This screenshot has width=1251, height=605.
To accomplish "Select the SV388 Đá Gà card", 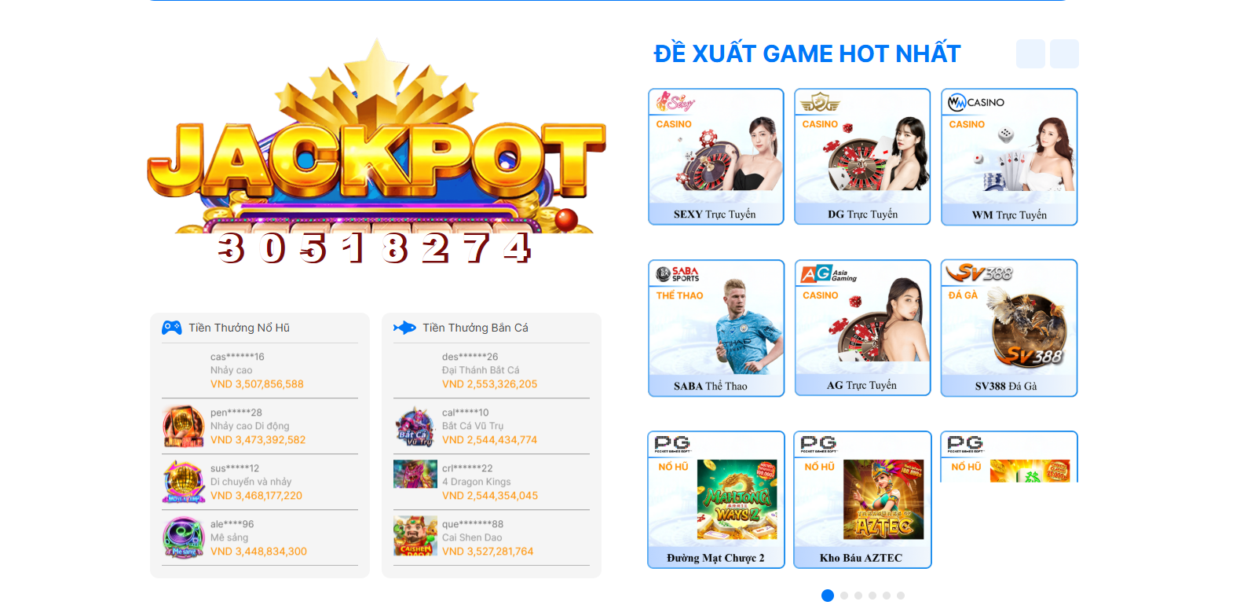I will pos(1009,328).
